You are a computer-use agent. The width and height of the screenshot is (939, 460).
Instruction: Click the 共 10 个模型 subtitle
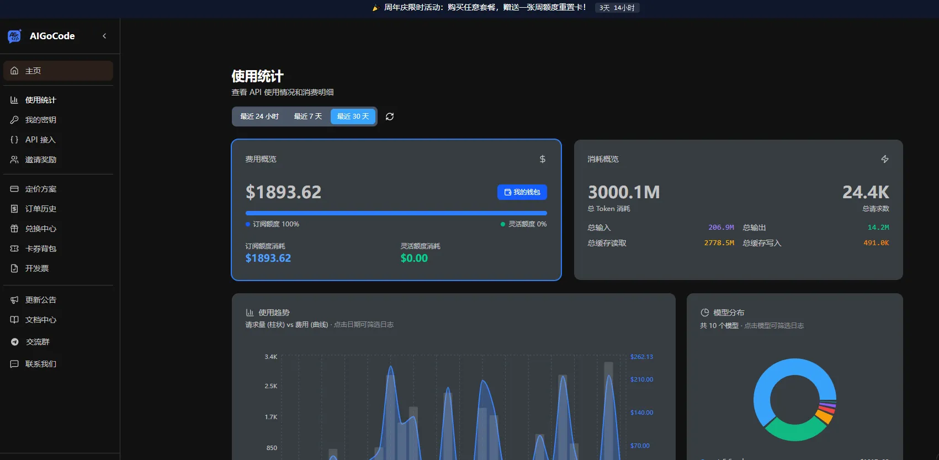point(719,326)
